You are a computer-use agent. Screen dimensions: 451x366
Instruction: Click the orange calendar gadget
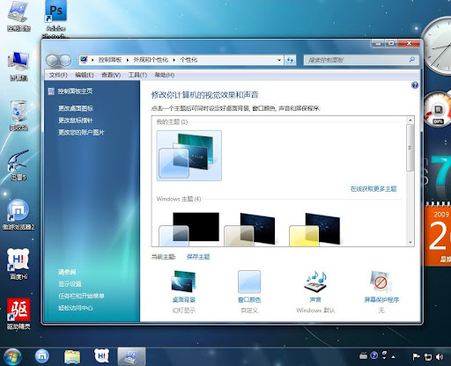point(438,234)
